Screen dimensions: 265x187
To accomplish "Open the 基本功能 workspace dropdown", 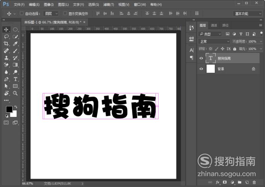I will pyautogui.click(x=248, y=13).
